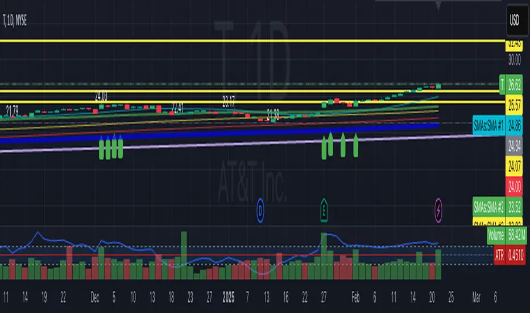Click the 23.17 price annotation

229,101
